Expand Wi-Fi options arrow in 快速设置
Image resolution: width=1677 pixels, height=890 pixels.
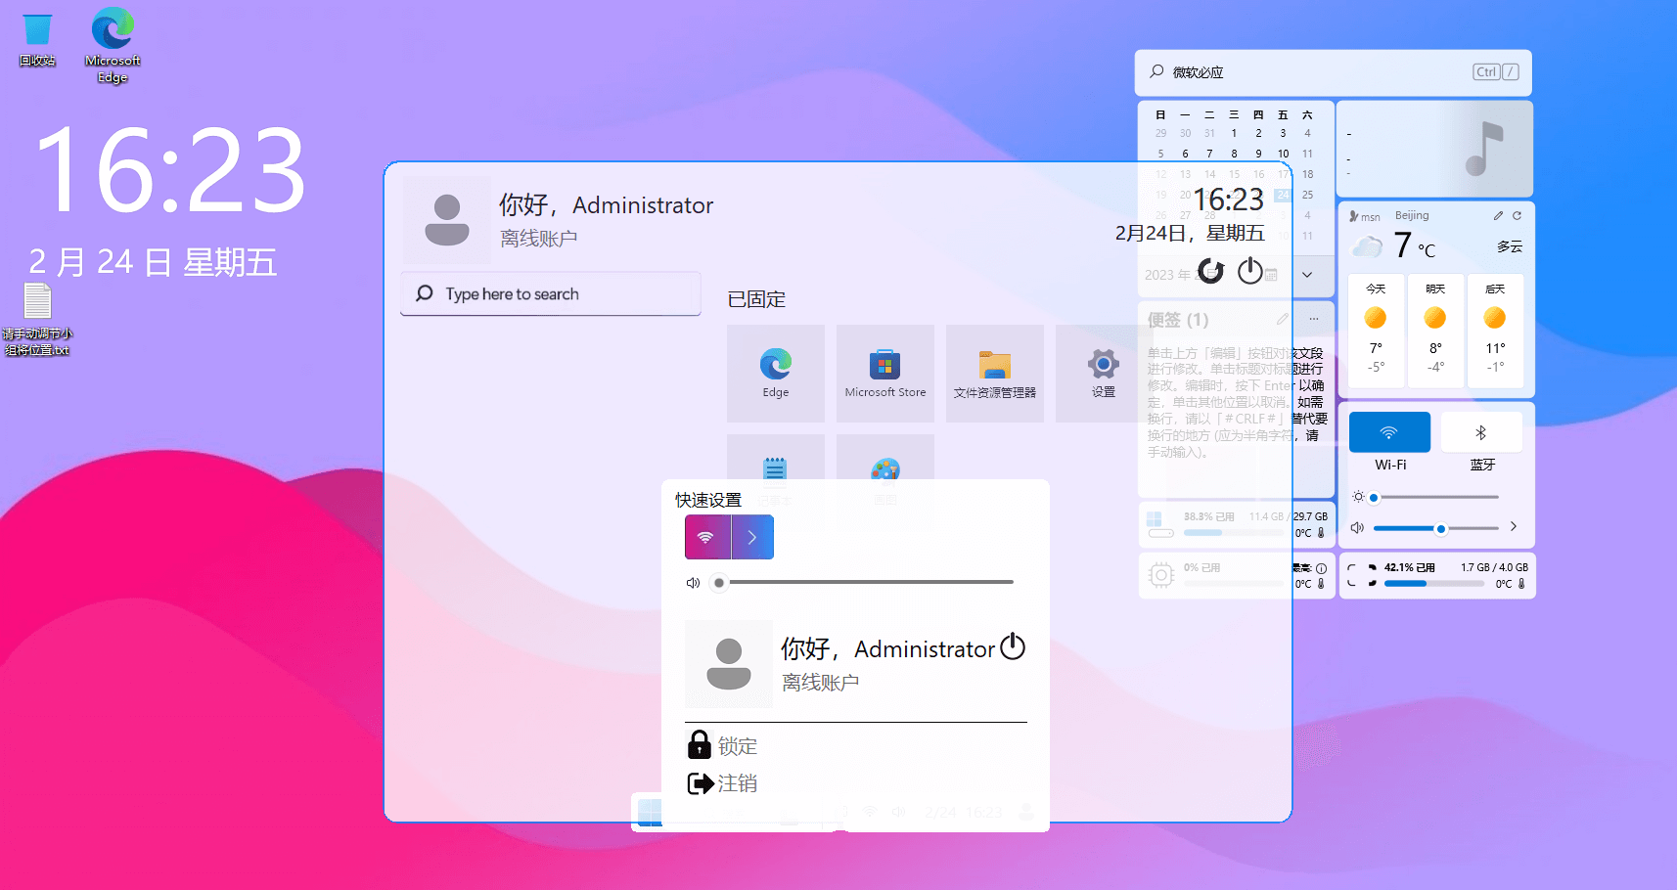(x=752, y=537)
